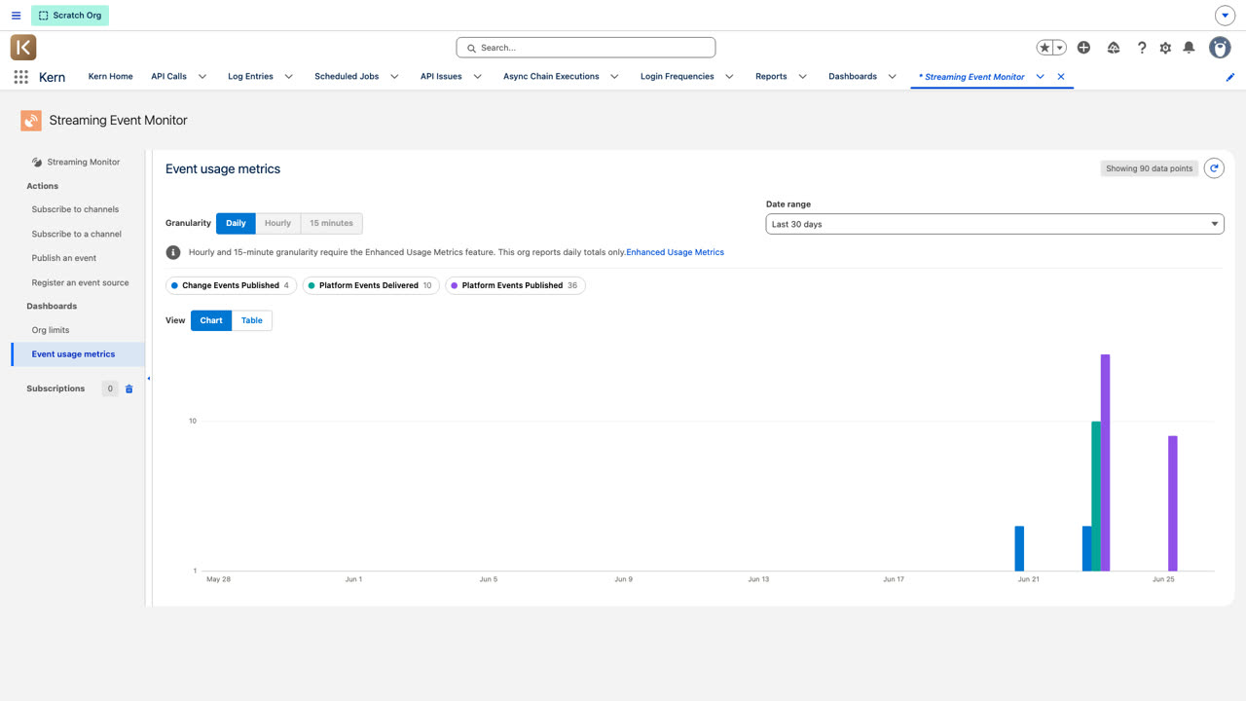Open the Notifications bell
This screenshot has height=701, width=1246.
click(1189, 47)
